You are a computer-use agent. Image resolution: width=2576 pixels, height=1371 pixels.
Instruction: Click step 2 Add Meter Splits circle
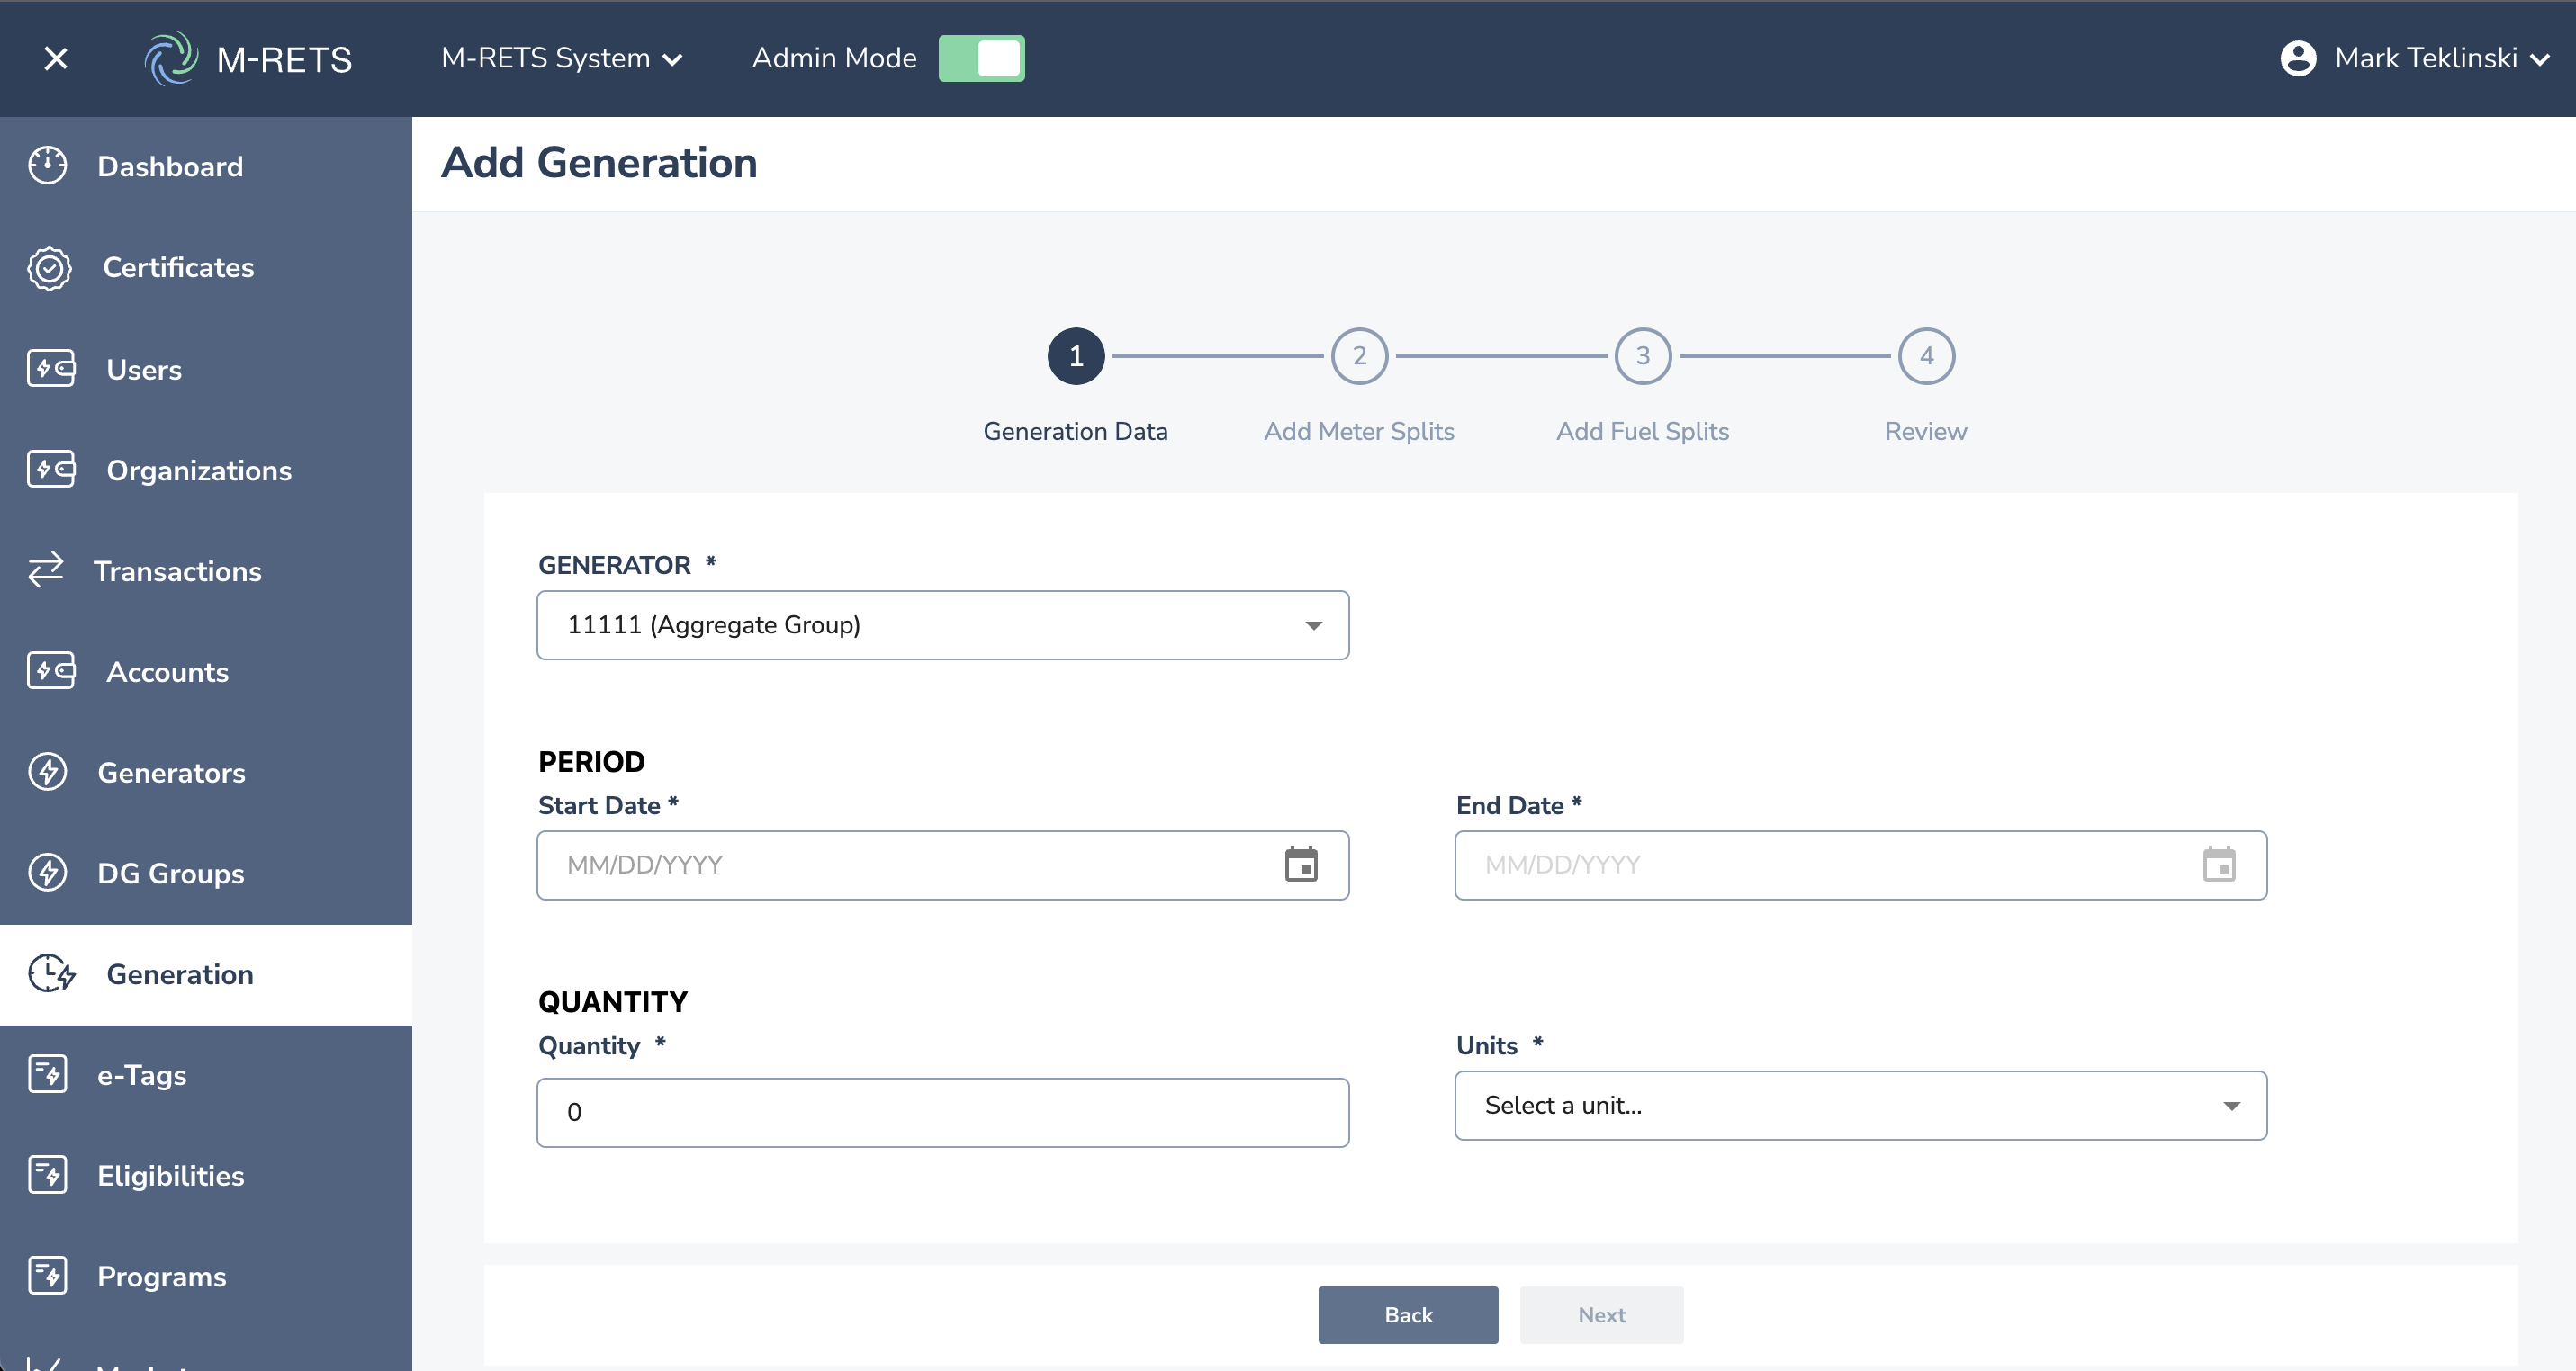click(x=1359, y=355)
